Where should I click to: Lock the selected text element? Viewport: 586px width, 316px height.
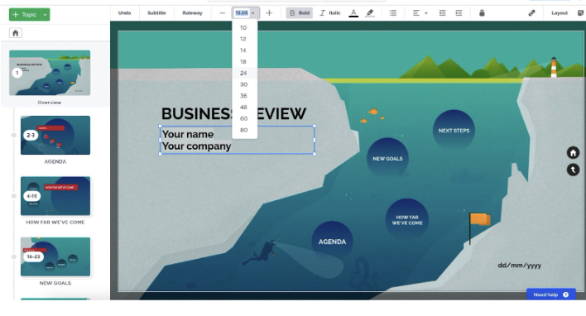tap(482, 13)
